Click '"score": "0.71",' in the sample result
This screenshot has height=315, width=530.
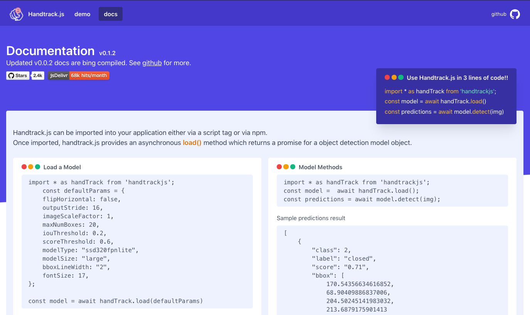coord(340,267)
